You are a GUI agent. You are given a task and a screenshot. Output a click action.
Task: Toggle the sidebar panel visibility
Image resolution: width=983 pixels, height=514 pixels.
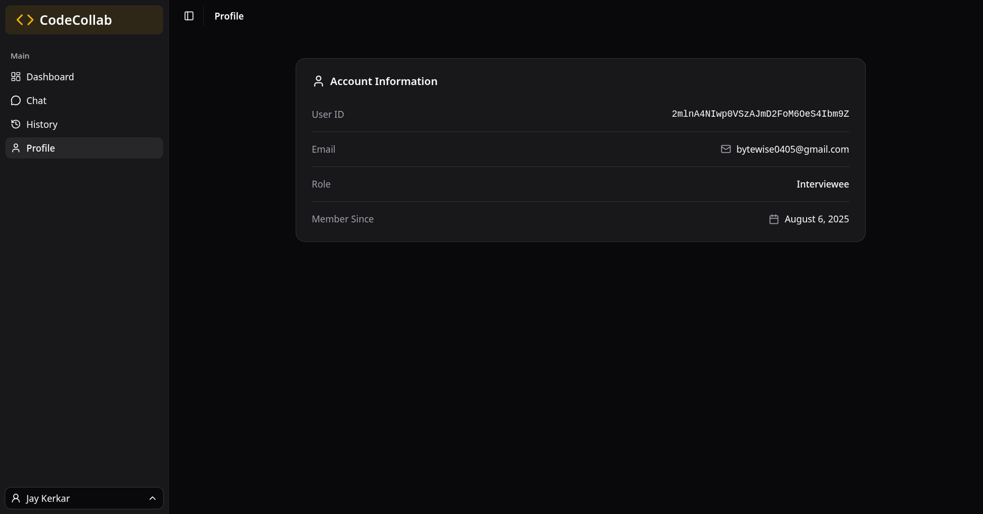(188, 16)
